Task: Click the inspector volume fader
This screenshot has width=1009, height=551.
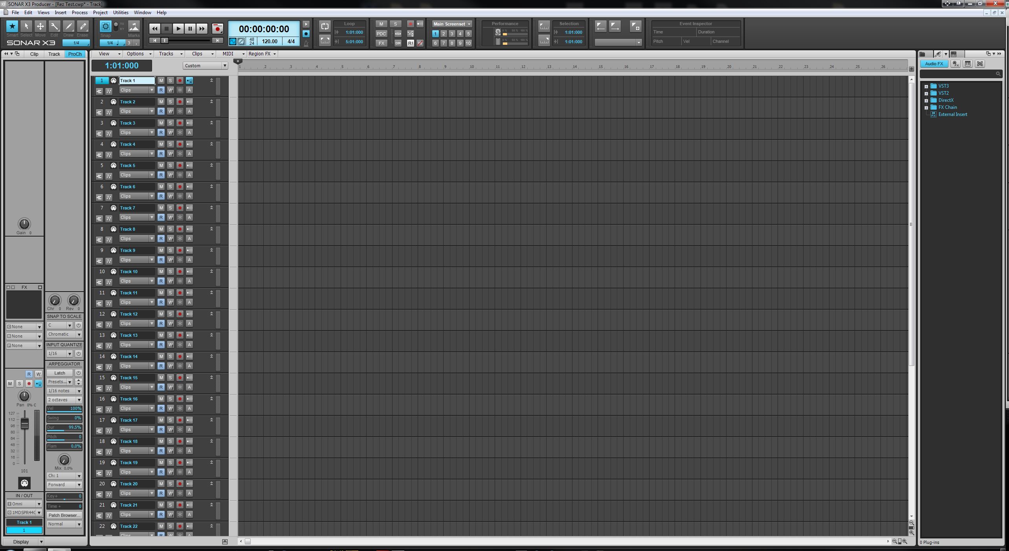Action: [24, 424]
